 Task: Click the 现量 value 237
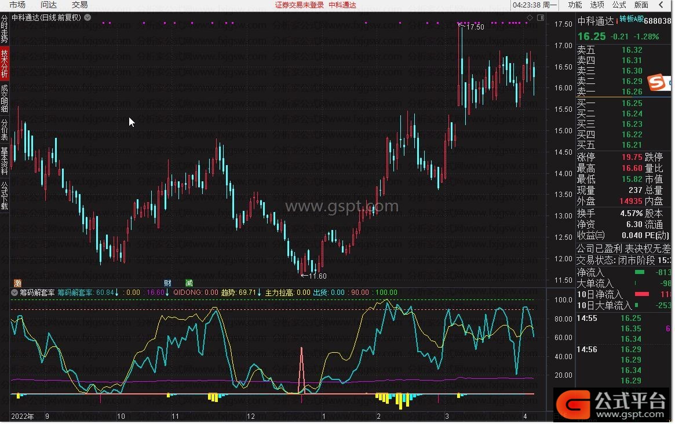pos(636,190)
